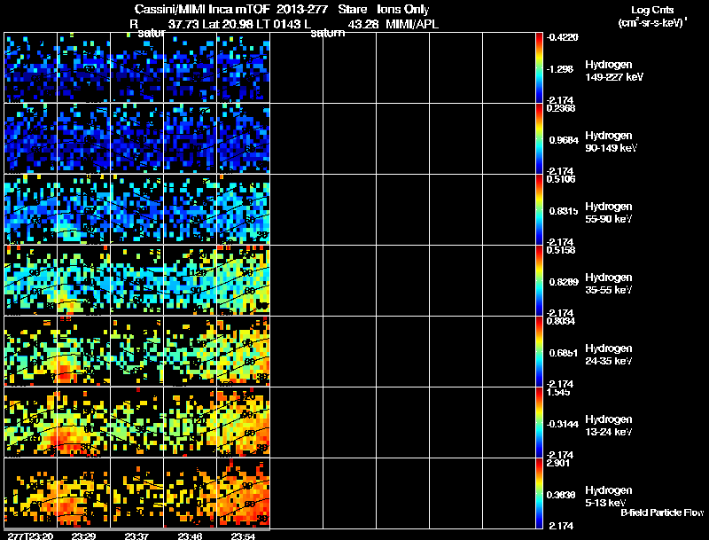Image resolution: width=709 pixels, height=540 pixels.
Task: Click the '23:54' time label
Action: tap(243, 536)
